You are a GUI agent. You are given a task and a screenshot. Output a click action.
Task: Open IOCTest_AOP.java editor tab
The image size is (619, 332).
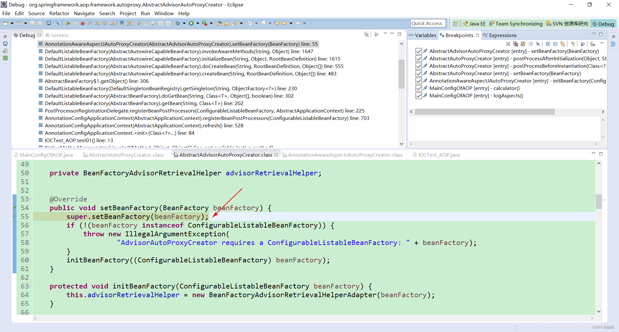point(436,155)
